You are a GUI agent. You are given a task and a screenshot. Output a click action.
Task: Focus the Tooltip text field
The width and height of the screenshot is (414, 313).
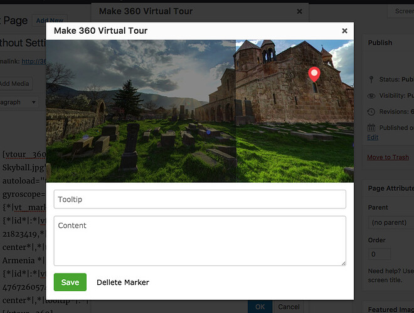(199, 199)
